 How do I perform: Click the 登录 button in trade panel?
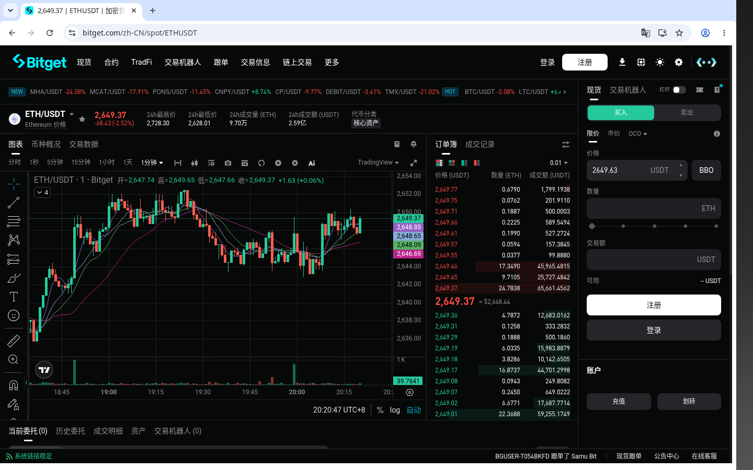coord(654,331)
